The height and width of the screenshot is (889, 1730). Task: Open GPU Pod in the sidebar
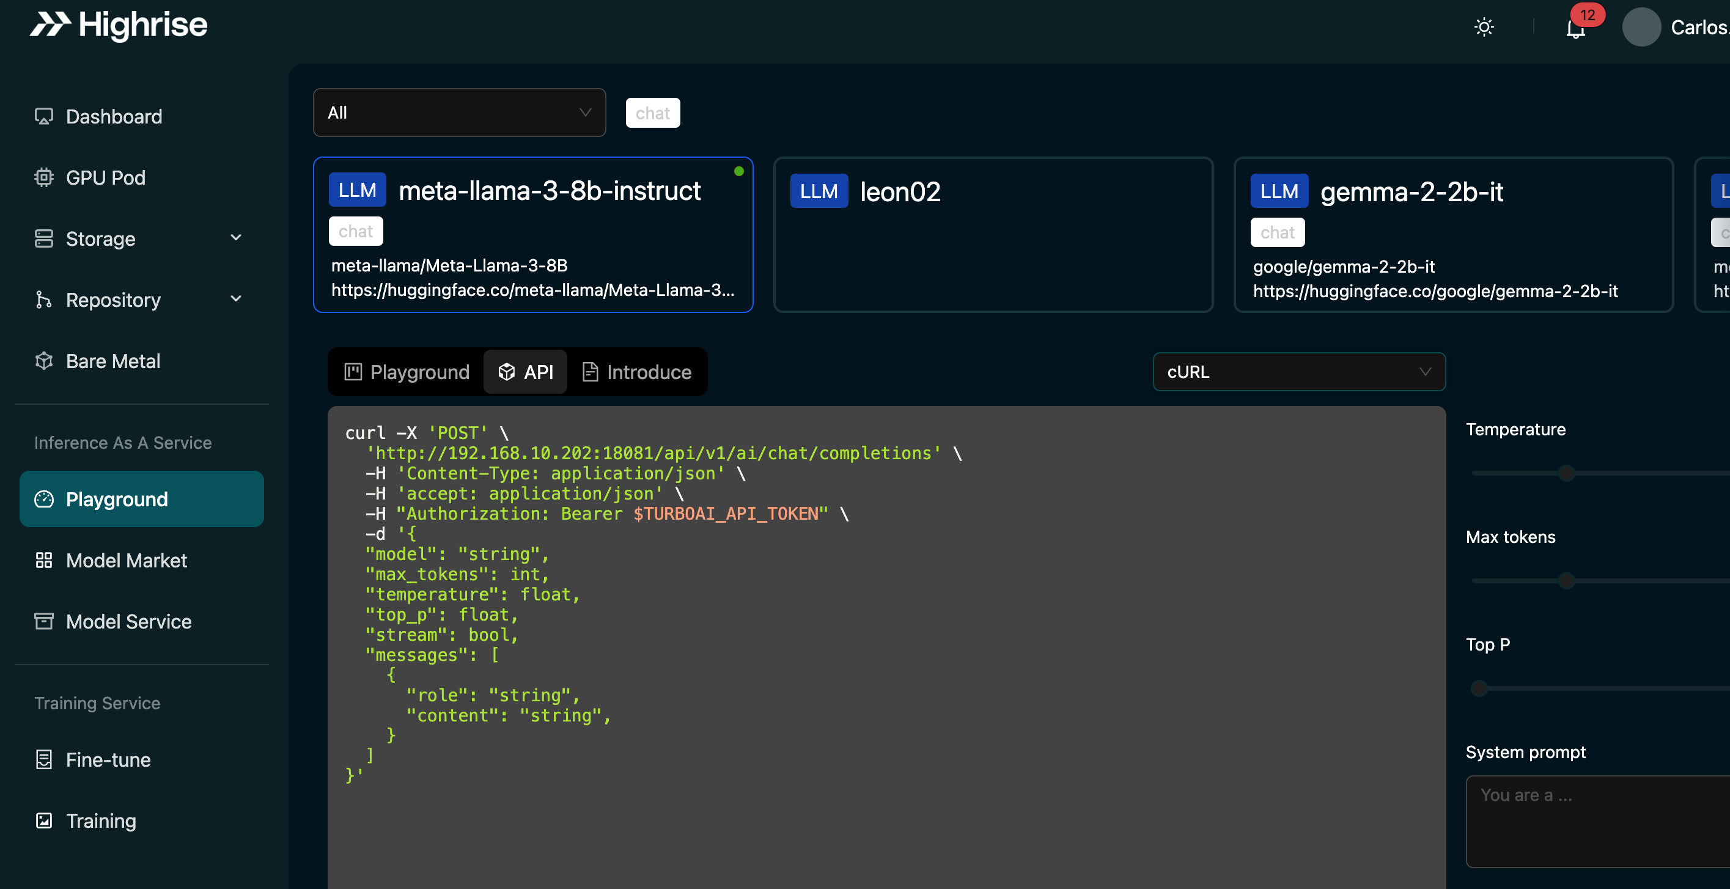pos(142,177)
